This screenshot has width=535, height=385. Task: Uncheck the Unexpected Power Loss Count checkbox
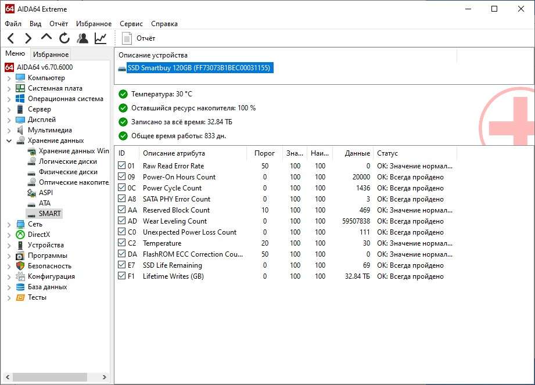tap(121, 232)
